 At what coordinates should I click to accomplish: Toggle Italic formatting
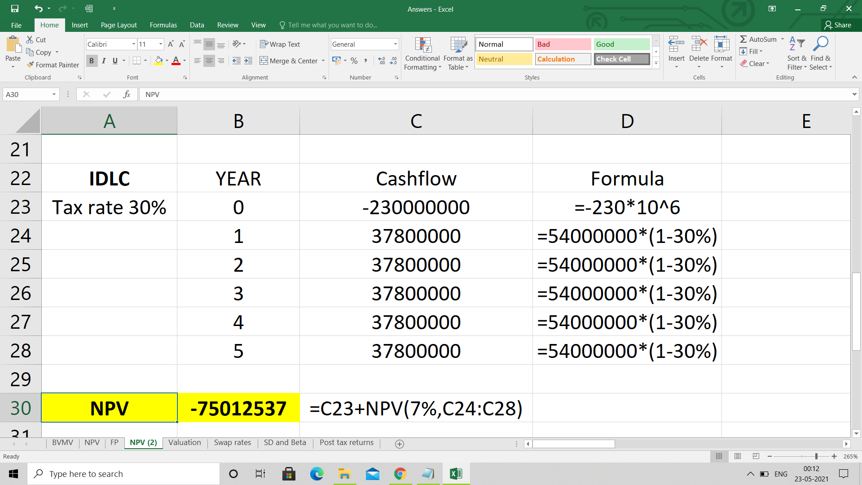click(104, 61)
